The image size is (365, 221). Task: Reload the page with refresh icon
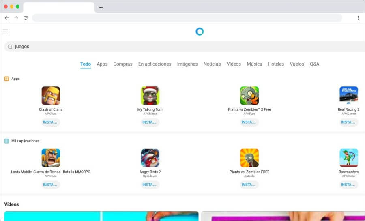click(26, 18)
